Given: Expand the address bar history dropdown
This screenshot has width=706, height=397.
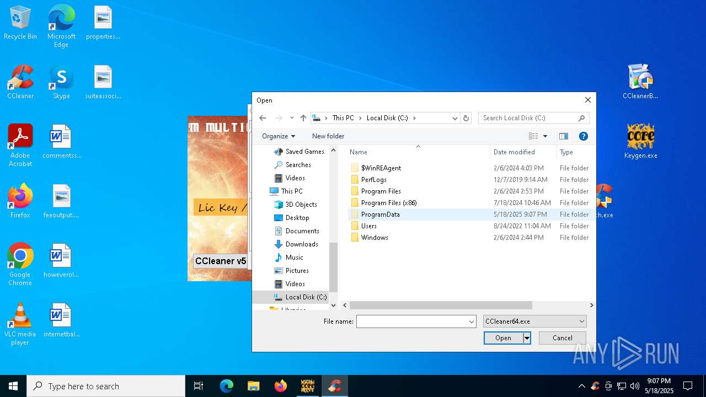Looking at the screenshot, I should pos(455,118).
